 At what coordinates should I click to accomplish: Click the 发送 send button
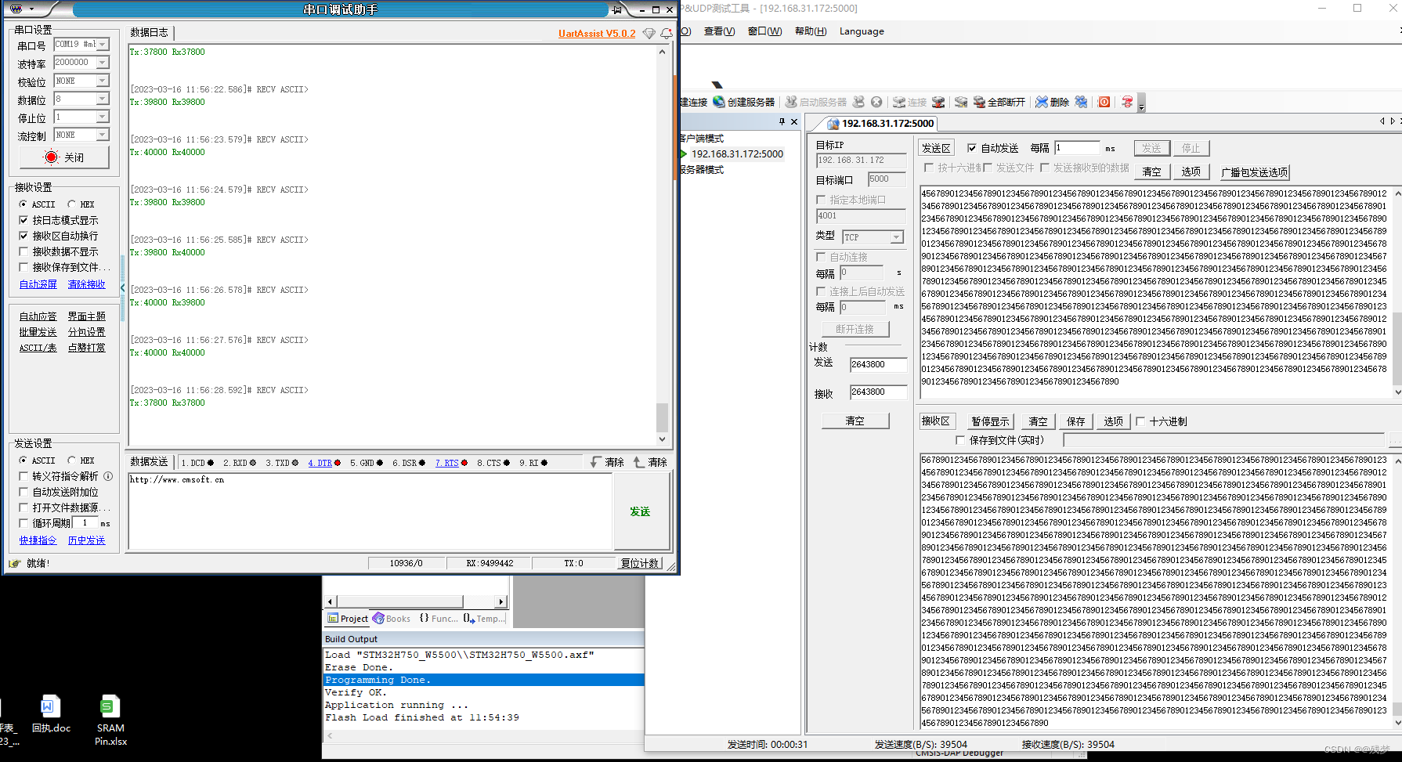pyautogui.click(x=641, y=511)
